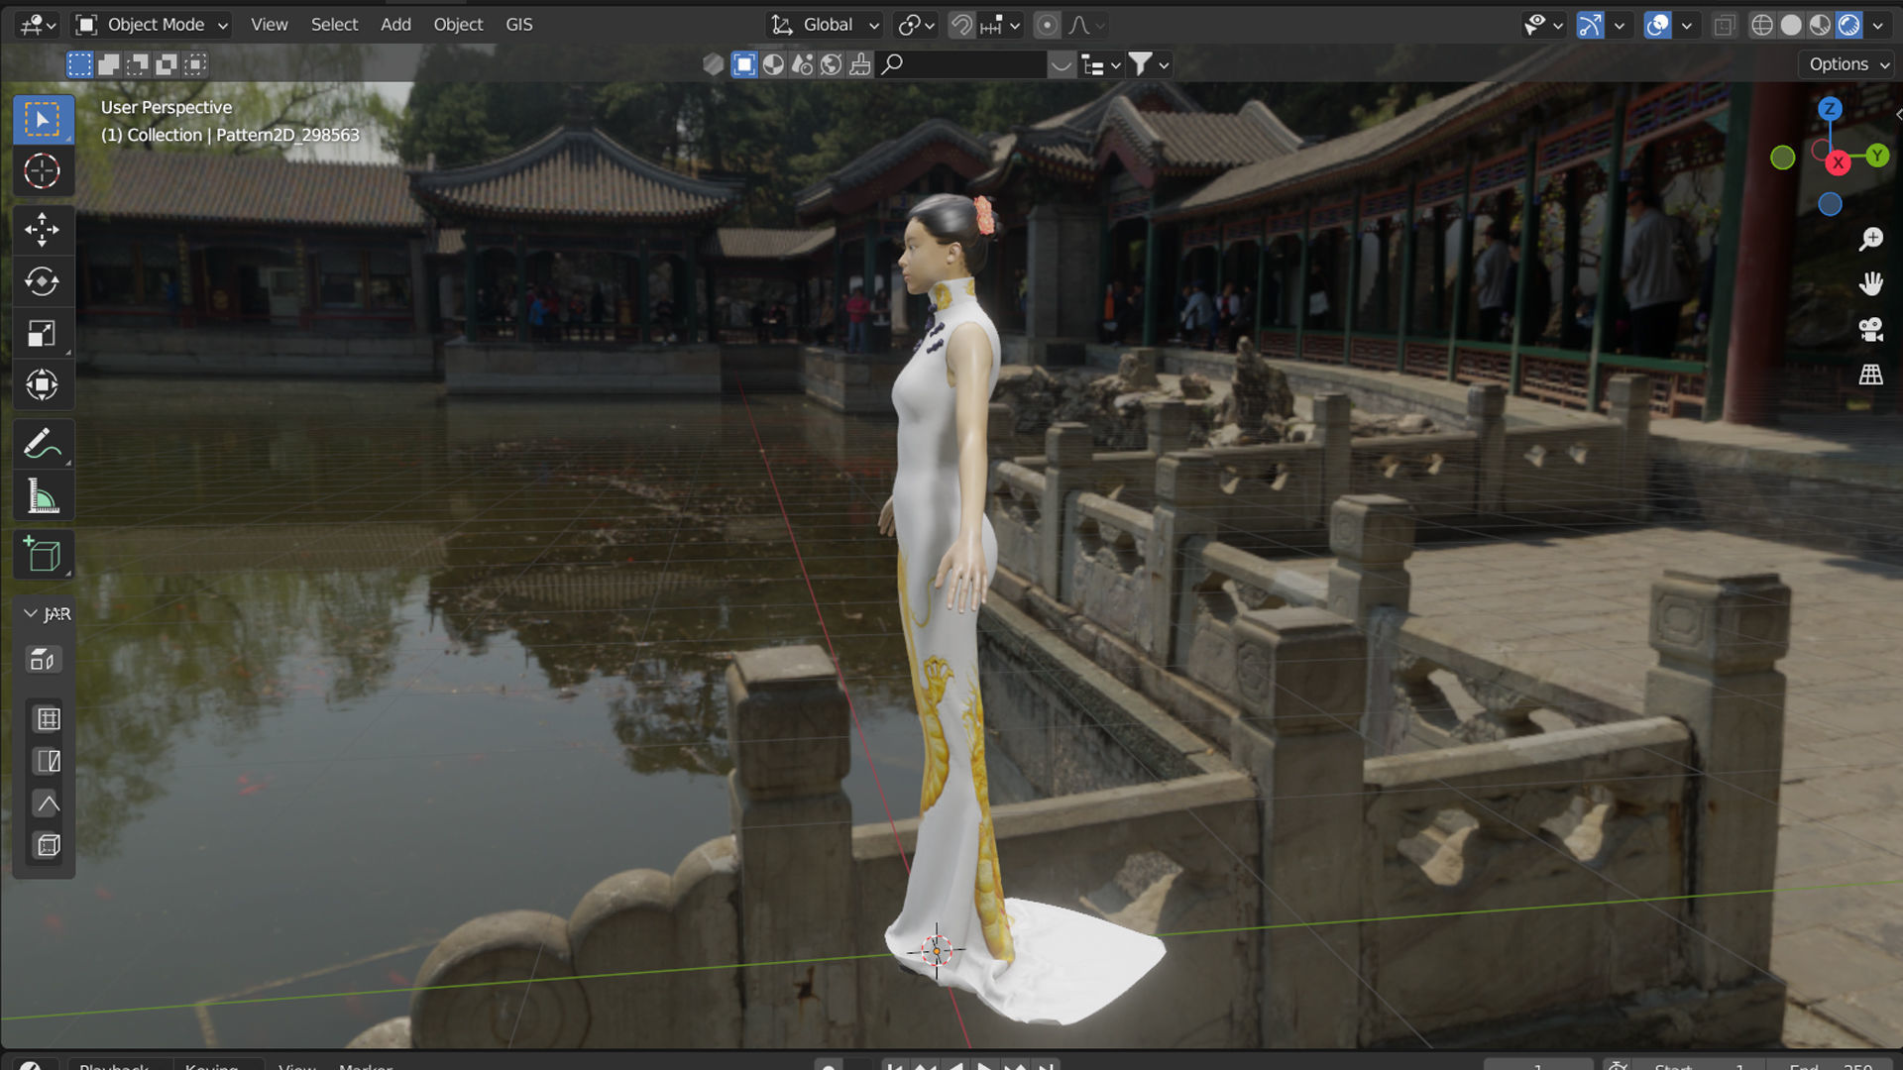Click the negative-Z blue gizmo circle

1830,204
